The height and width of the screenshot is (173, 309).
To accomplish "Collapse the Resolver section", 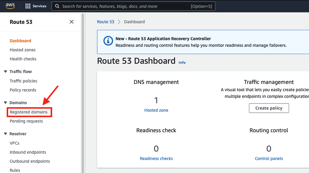I will point(5,134).
